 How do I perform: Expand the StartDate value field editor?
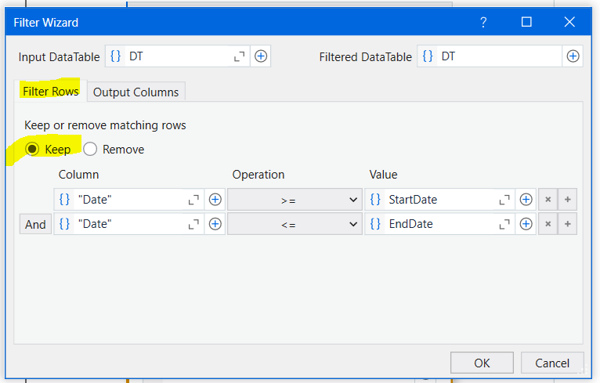tap(505, 200)
